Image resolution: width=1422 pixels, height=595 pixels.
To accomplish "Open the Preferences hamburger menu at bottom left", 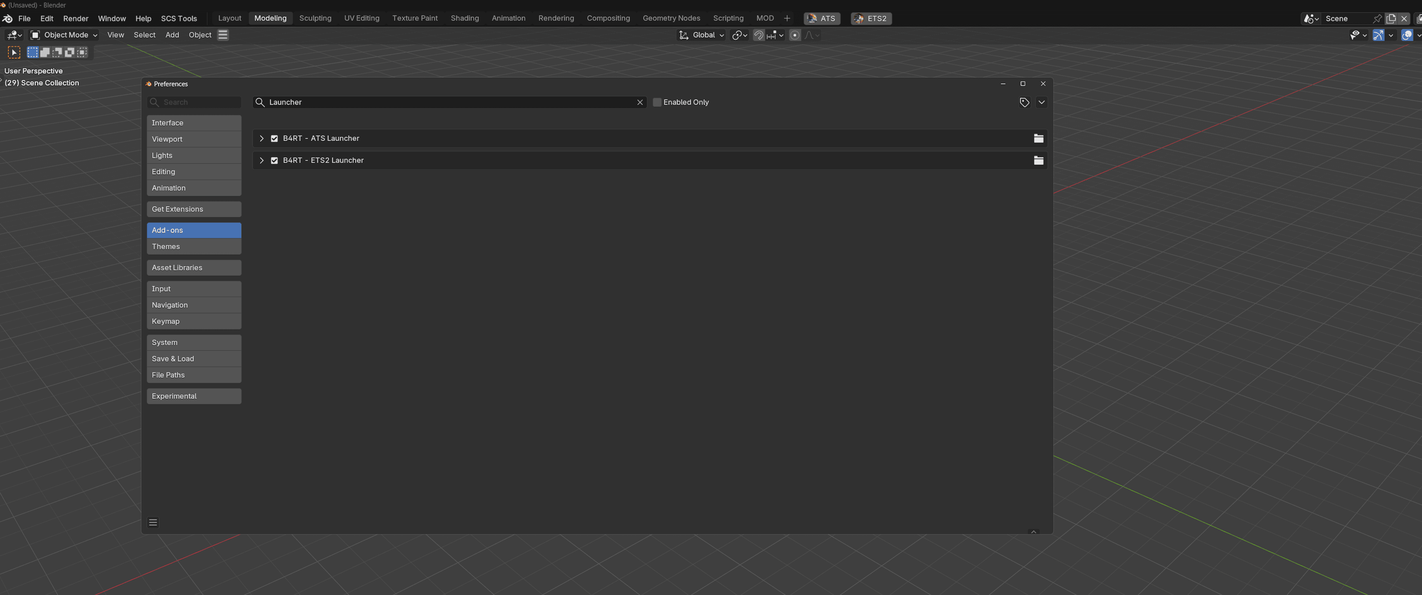I will [153, 522].
